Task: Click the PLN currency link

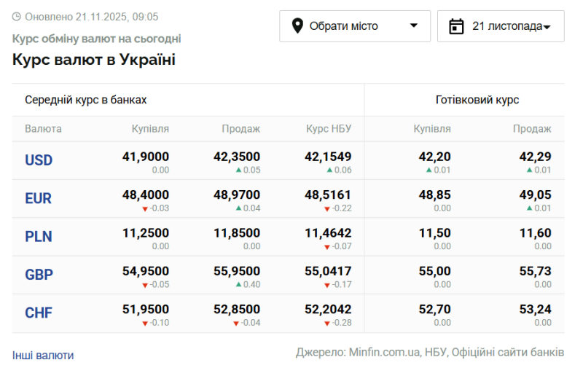Action: (x=39, y=237)
